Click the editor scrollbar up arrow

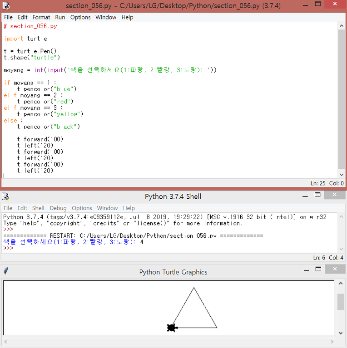coord(342,26)
